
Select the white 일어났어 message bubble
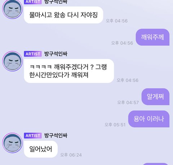pyautogui.click(x=41, y=149)
